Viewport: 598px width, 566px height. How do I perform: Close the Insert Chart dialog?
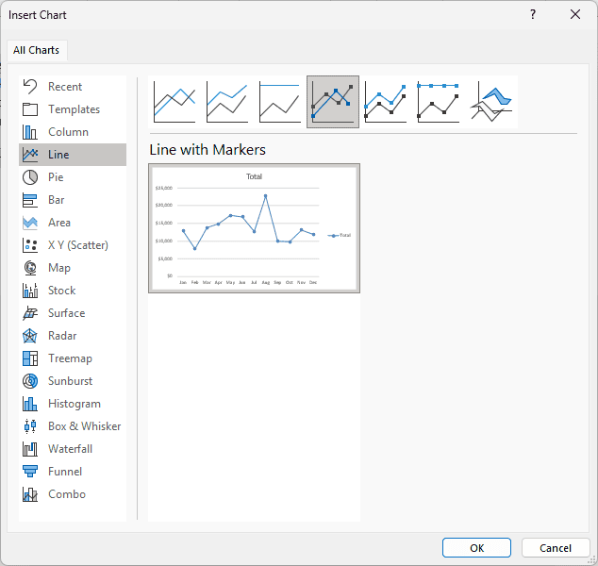point(575,14)
